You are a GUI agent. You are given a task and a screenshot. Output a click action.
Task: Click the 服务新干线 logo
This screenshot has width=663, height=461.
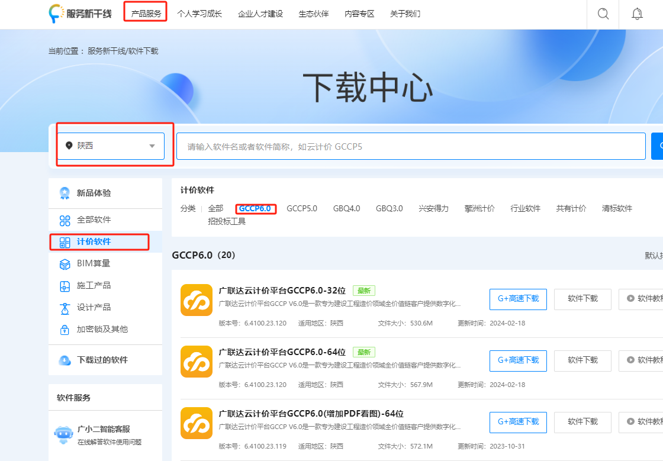click(81, 14)
